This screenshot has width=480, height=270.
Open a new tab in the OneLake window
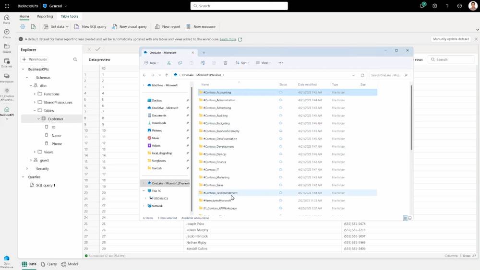click(x=204, y=53)
